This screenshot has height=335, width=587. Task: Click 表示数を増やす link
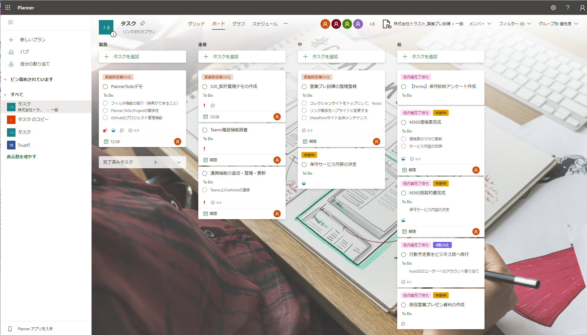(x=21, y=157)
